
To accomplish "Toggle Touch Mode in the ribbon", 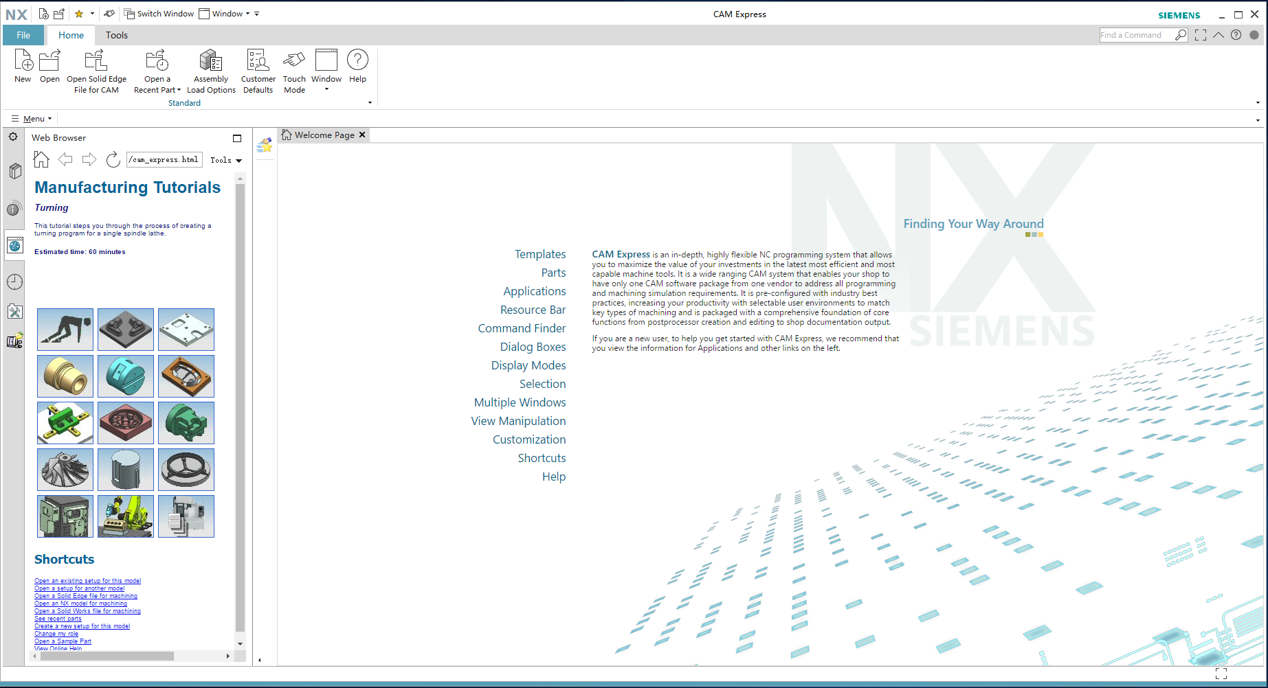I will click(x=294, y=71).
